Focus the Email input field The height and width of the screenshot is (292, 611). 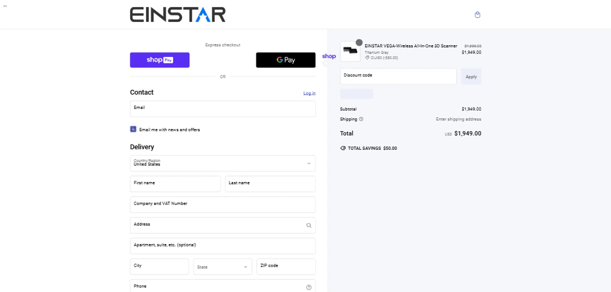pyautogui.click(x=223, y=109)
